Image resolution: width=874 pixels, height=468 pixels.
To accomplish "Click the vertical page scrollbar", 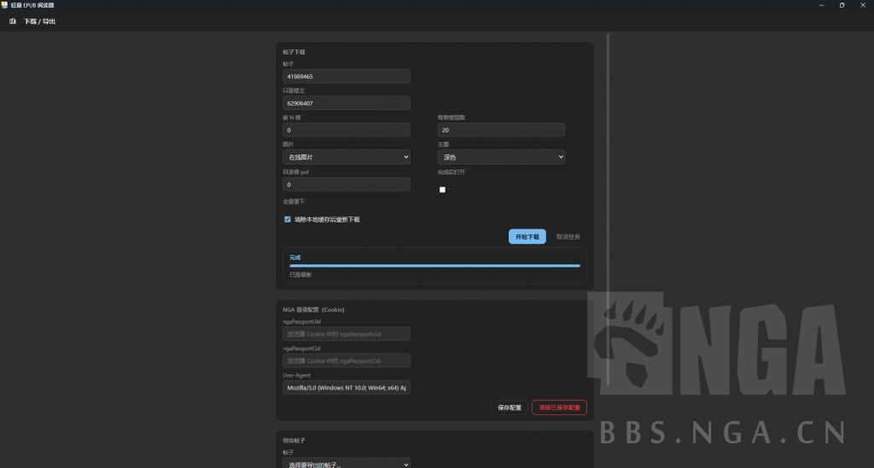I will point(608,209).
